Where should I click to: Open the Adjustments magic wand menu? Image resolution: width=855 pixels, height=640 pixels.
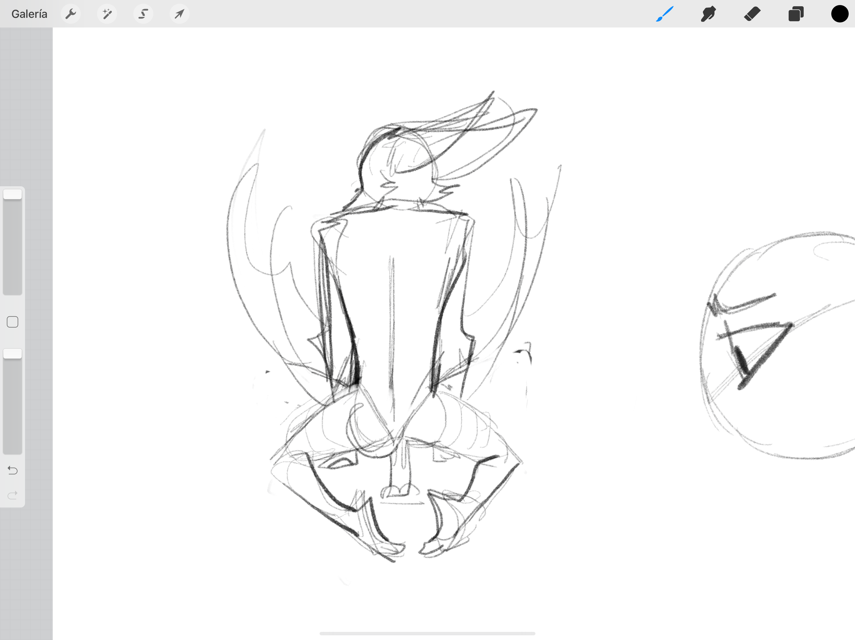(x=107, y=14)
